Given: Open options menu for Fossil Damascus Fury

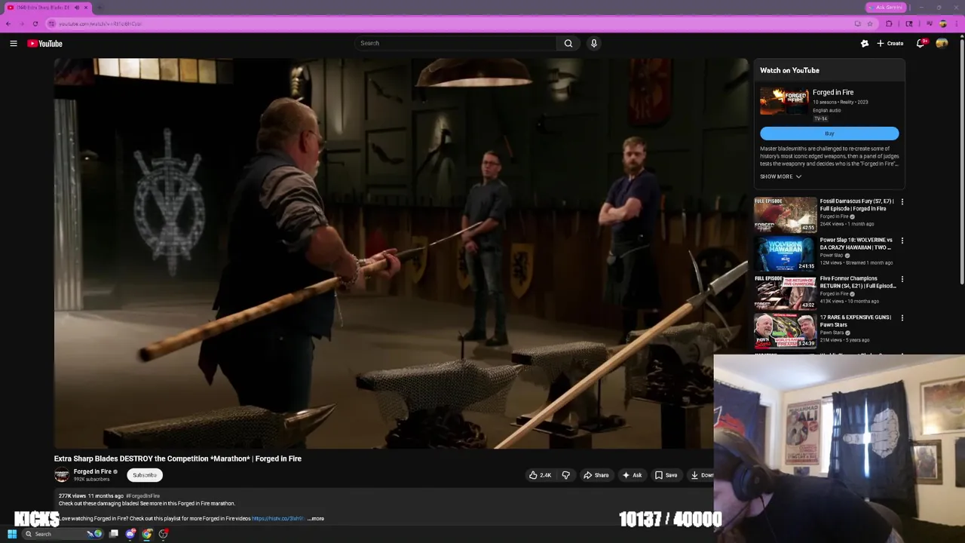Looking at the screenshot, I should point(902,202).
